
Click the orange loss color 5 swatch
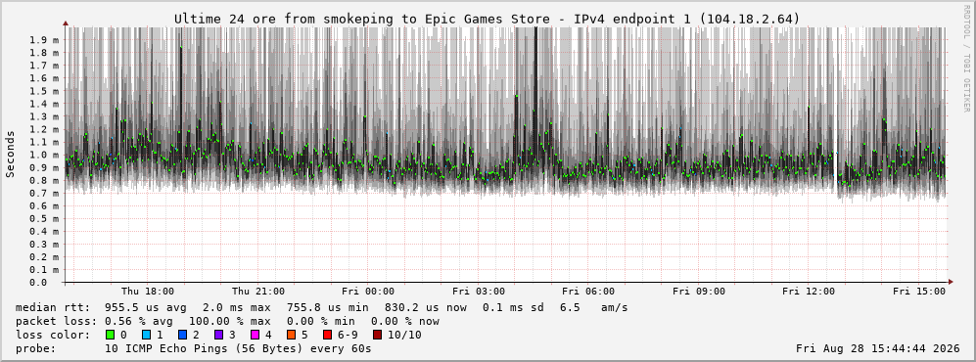pyautogui.click(x=293, y=335)
